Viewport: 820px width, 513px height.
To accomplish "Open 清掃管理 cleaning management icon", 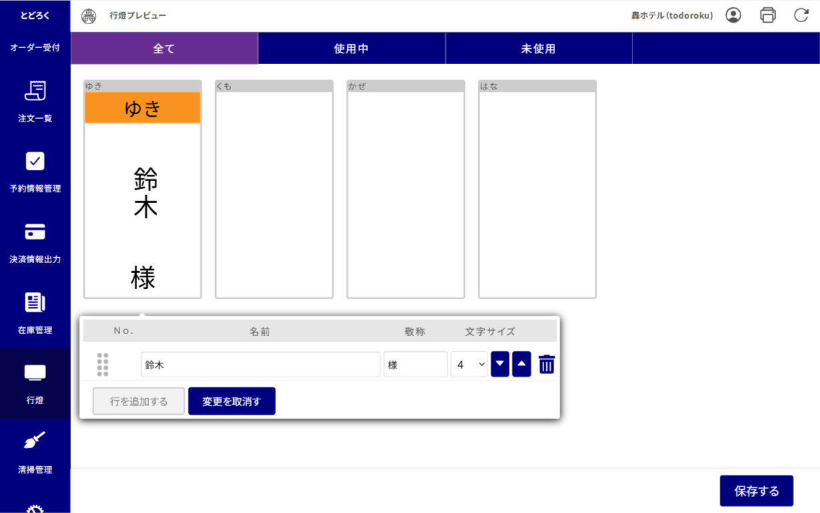I will (x=35, y=441).
